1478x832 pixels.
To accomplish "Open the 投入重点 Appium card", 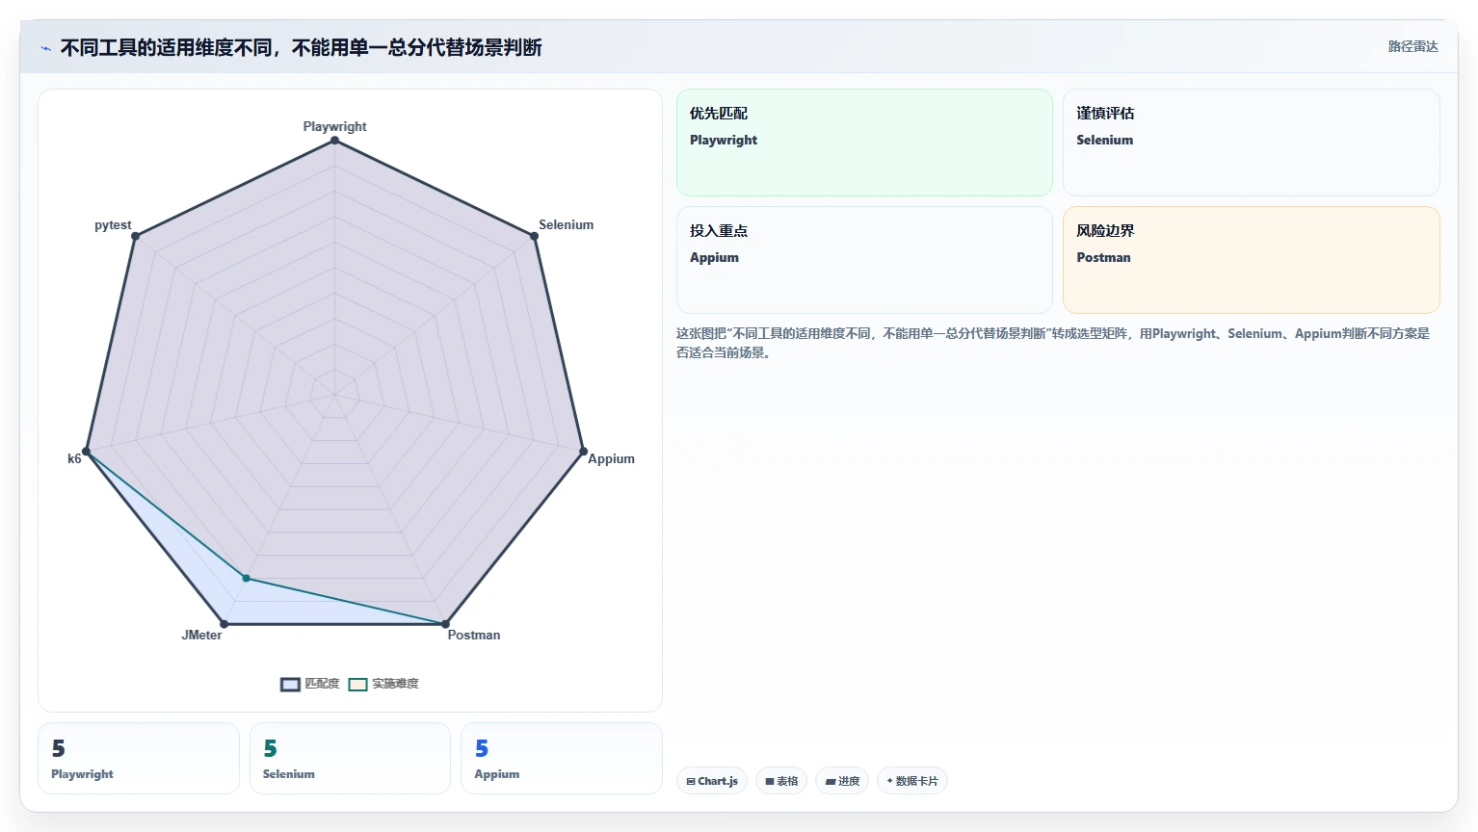I will point(864,260).
